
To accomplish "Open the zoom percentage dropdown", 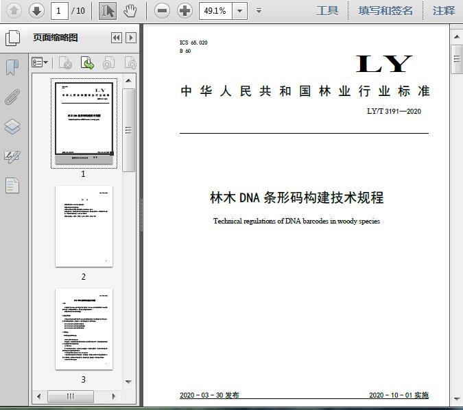I will (x=239, y=10).
